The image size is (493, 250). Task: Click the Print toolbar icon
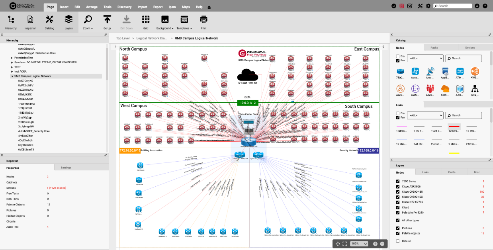pos(203,22)
